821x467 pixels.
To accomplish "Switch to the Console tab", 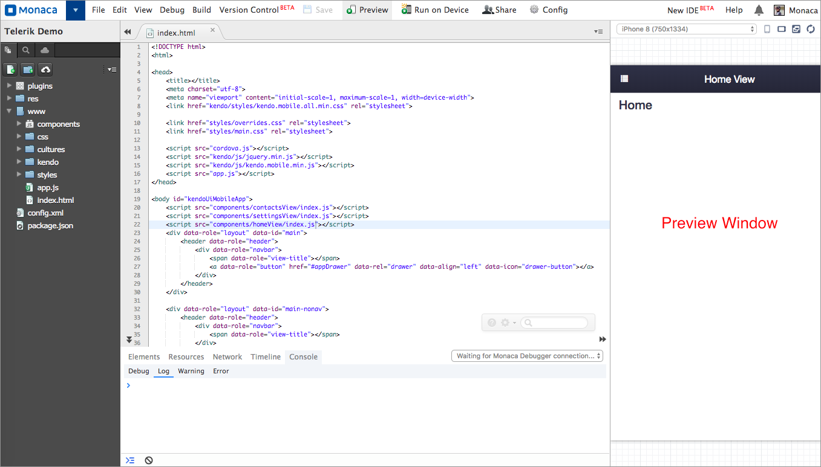I will (x=303, y=356).
